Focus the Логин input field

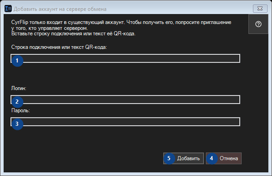[x=126, y=100]
